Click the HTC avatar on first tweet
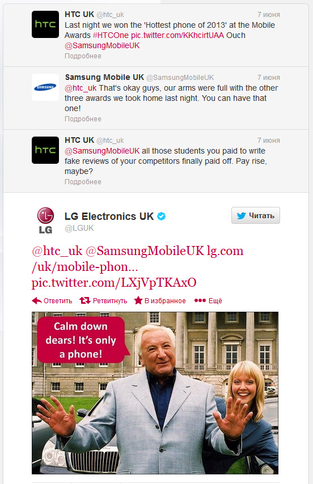 coord(45,24)
